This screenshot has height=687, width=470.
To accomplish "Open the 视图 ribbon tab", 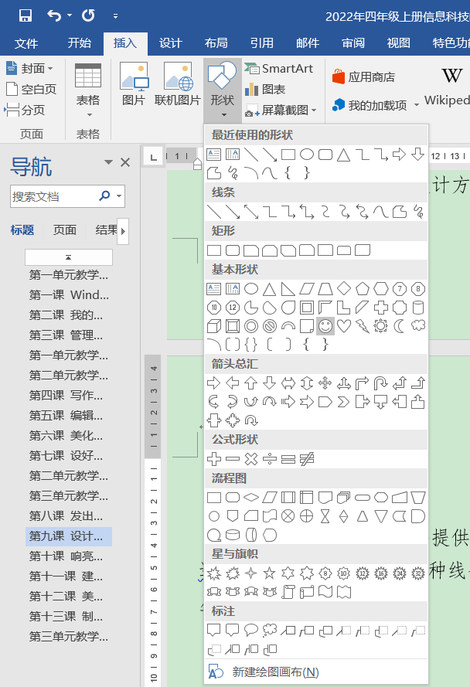I will (399, 43).
